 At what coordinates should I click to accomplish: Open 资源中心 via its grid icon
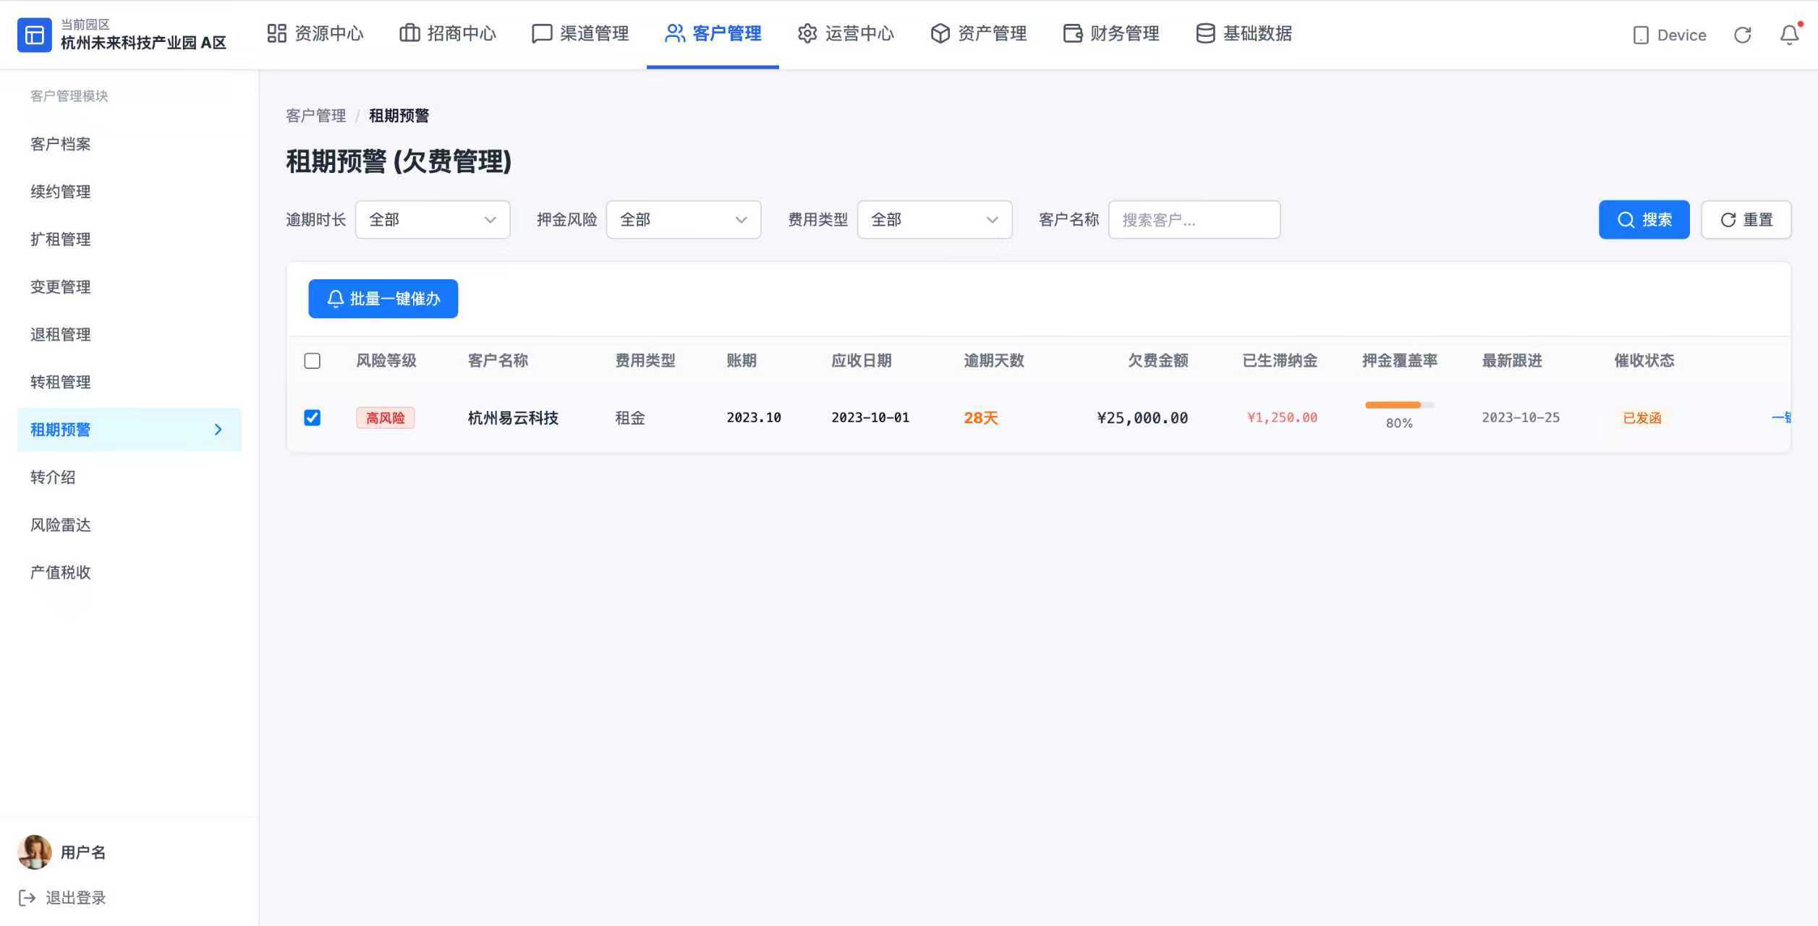[276, 33]
